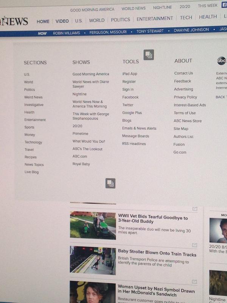Open Recipes in Sections list
Viewport: 227px width, 303px height.
31,157
